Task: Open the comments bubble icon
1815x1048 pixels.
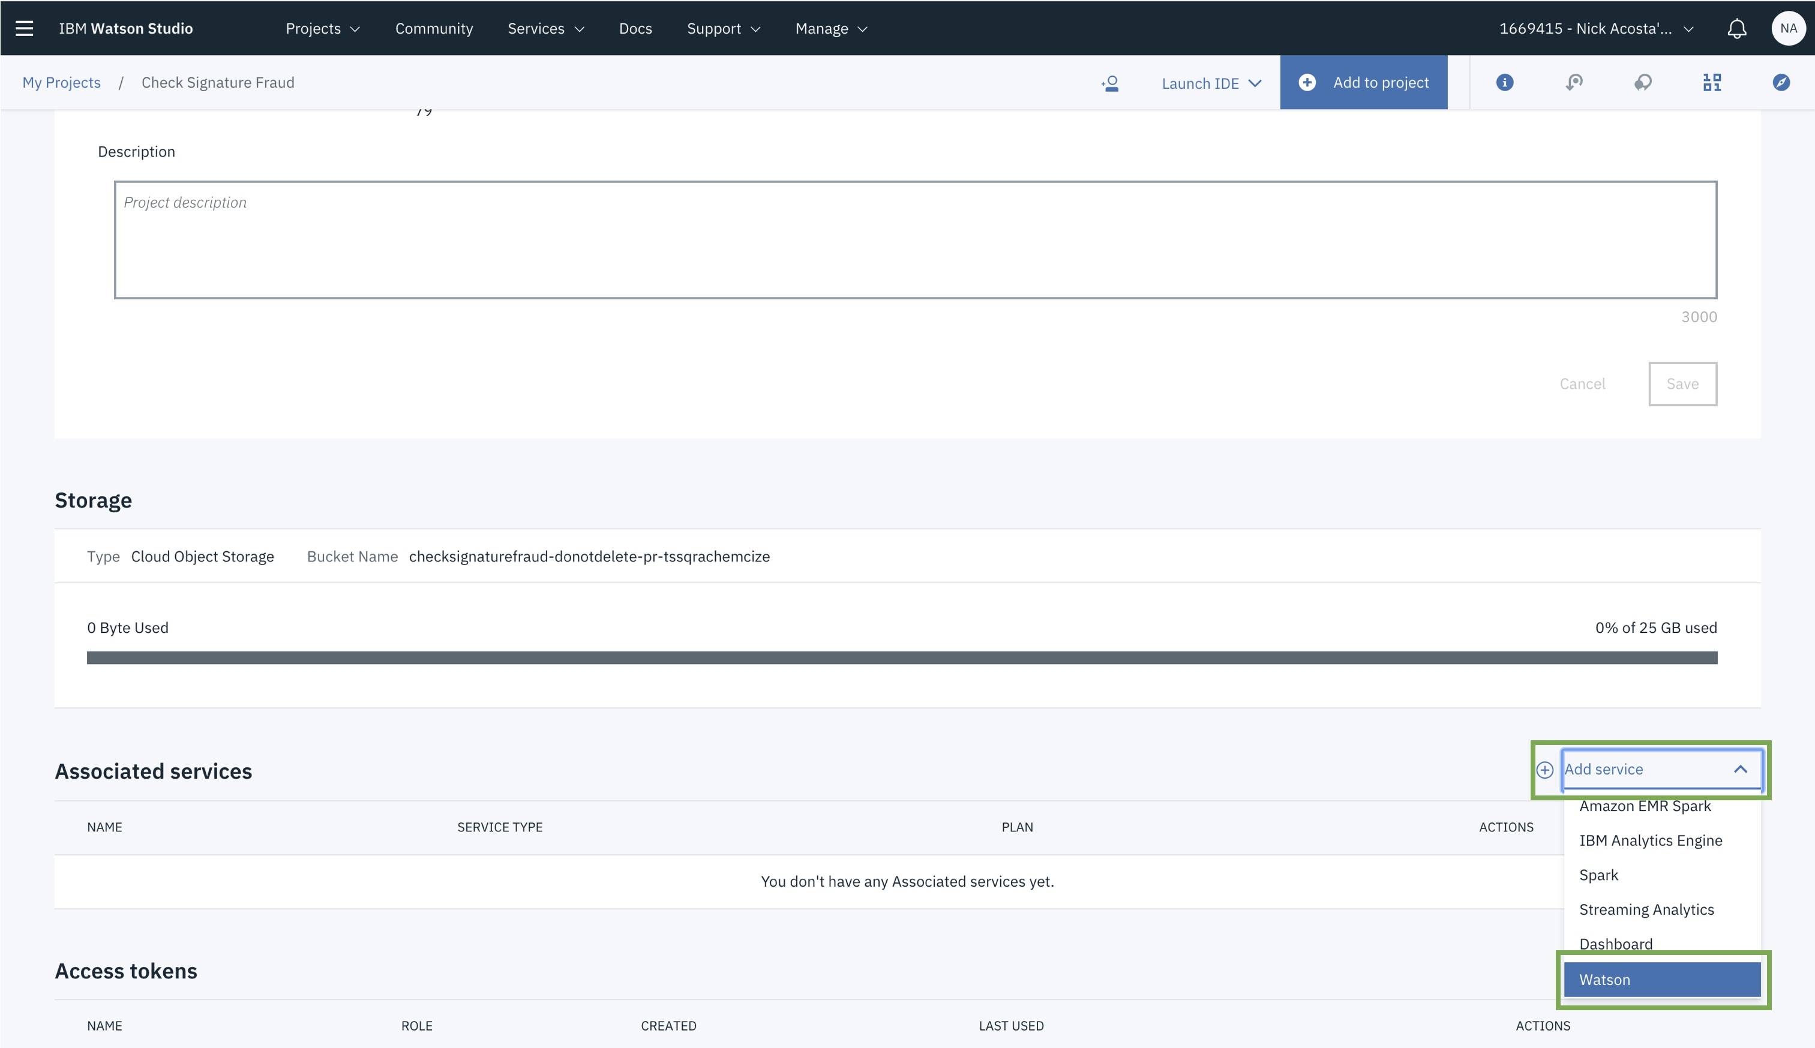Action: click(x=1643, y=82)
